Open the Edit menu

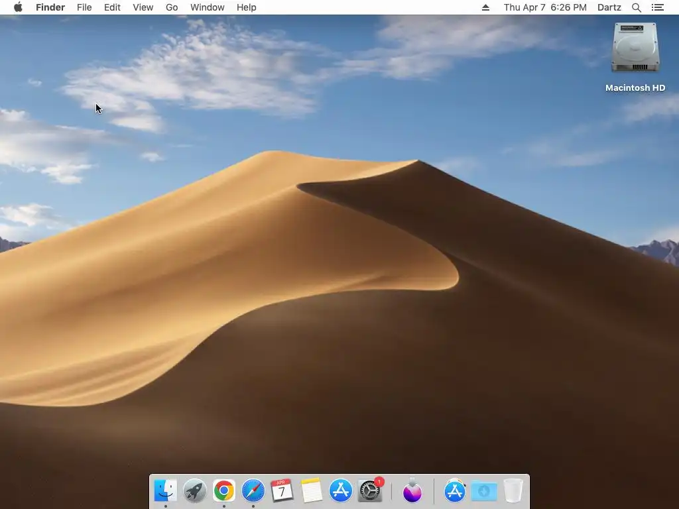[x=112, y=7]
